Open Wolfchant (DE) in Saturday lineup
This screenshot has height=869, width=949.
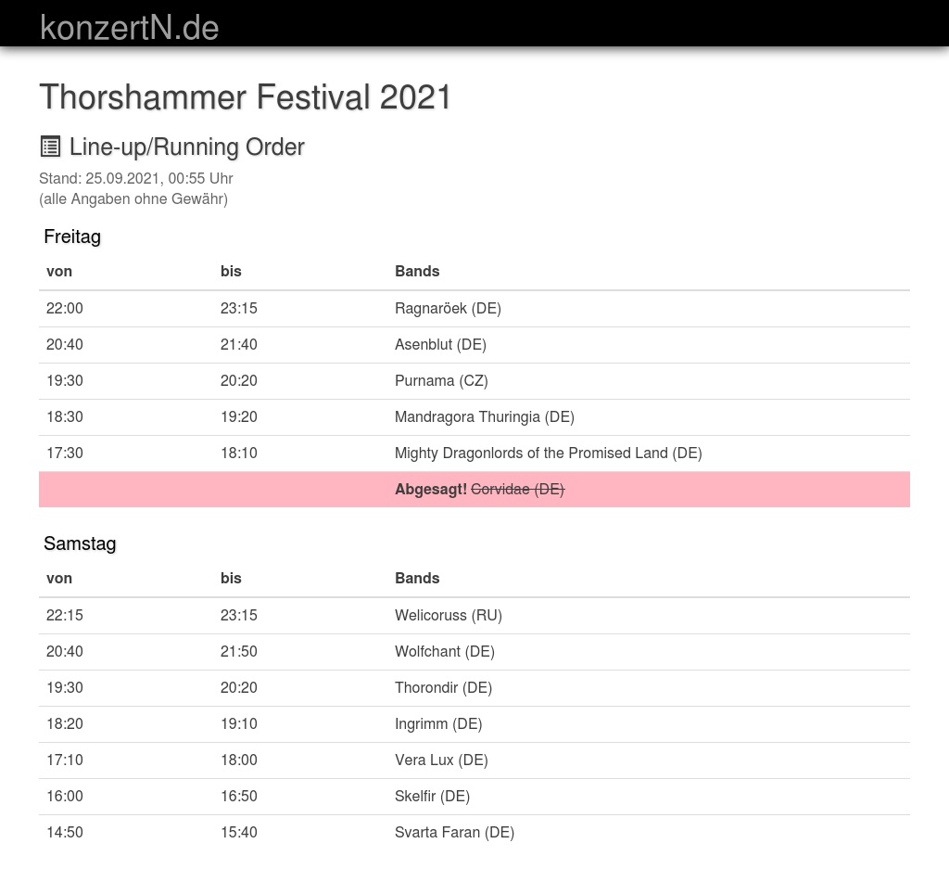[x=445, y=651]
